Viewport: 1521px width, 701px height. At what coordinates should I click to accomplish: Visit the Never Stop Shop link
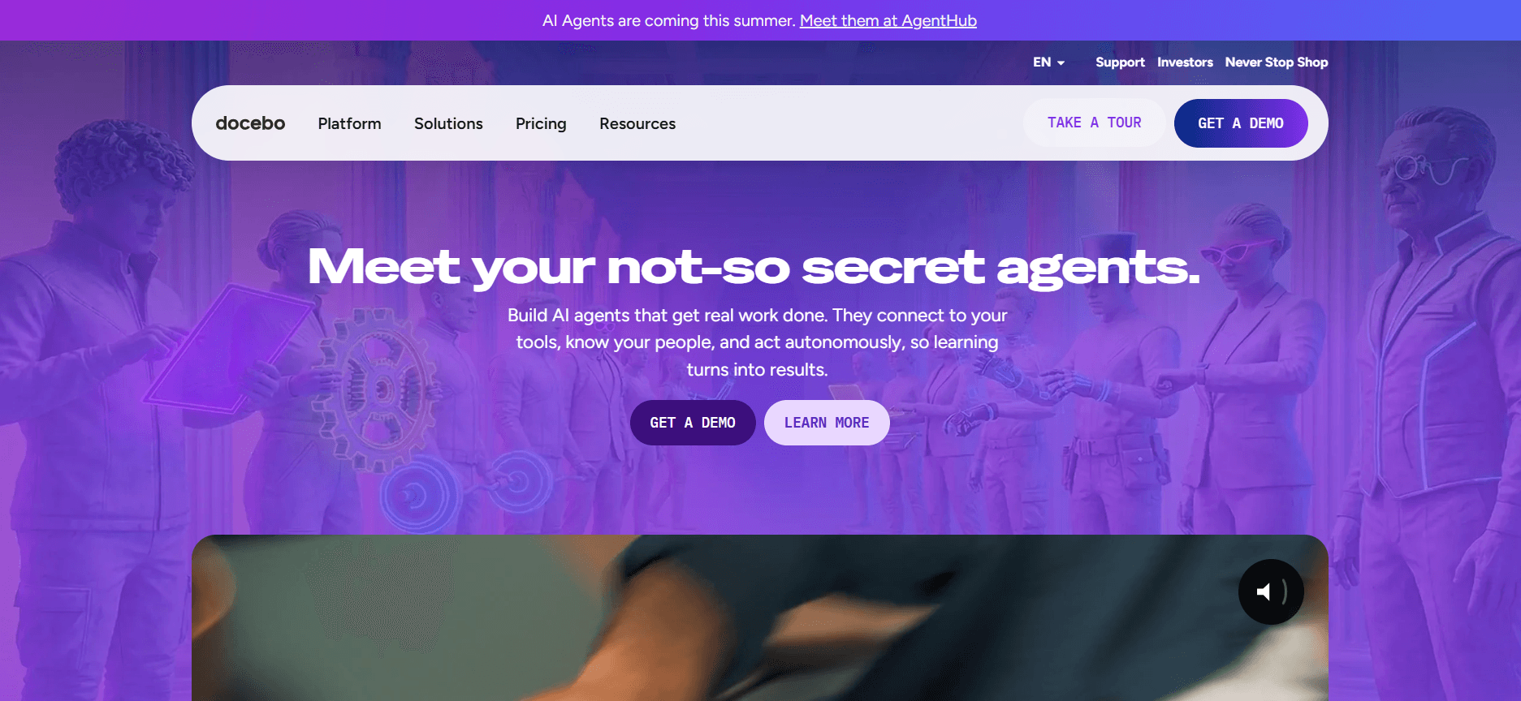tap(1277, 62)
